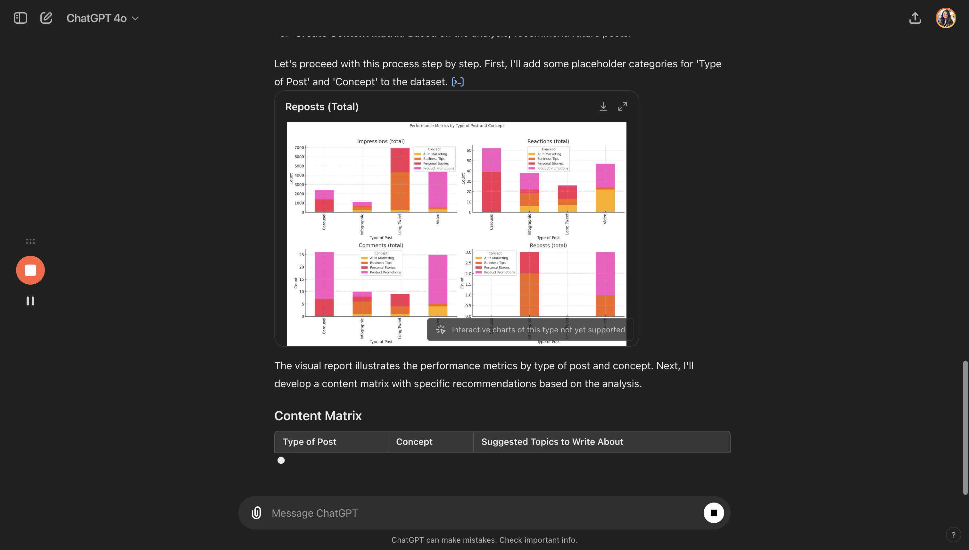Download the Reposts (Total) chart
This screenshot has height=550, width=969.
pos(603,106)
